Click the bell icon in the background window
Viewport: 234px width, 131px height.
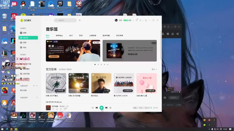click(173, 34)
